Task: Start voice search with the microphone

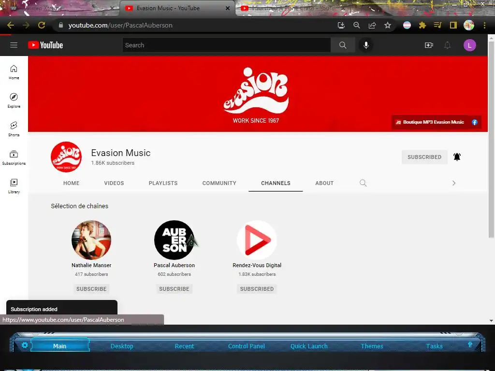Action: tap(366, 45)
